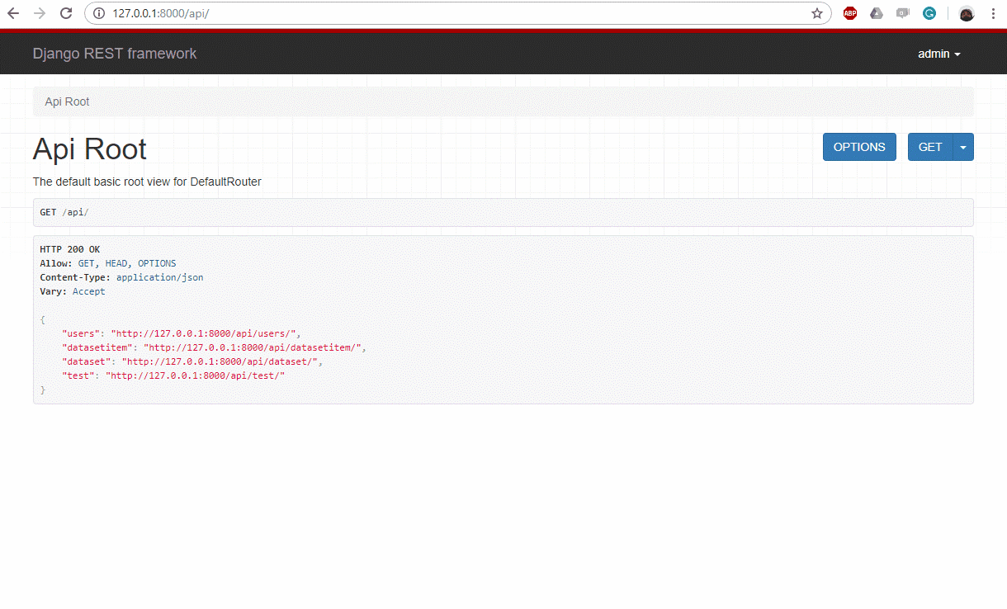Click the 'Vary: Accept' header line

tap(73, 291)
